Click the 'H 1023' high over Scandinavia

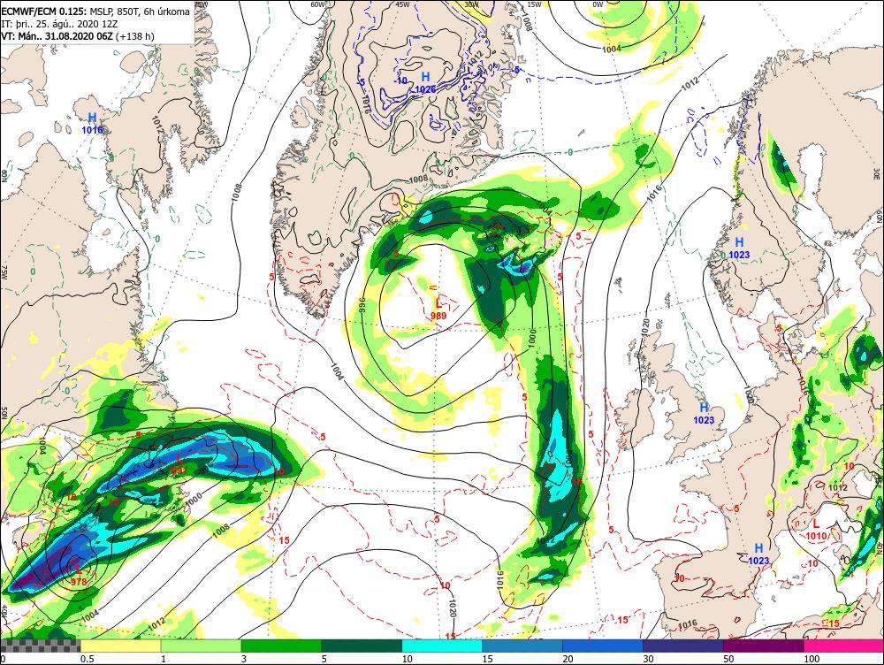coord(739,248)
